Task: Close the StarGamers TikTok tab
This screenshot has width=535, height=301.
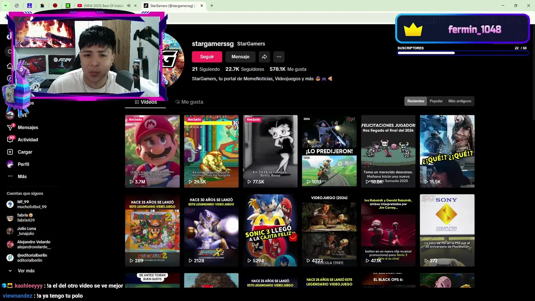Action: pos(202,6)
